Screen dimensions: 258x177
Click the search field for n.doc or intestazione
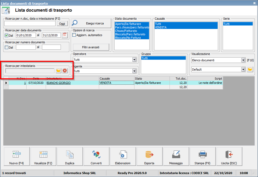tap(30, 24)
